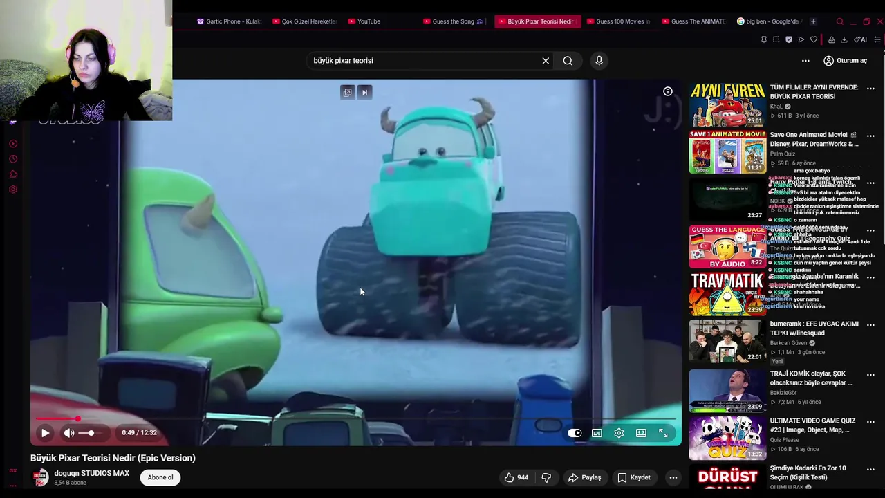The height and width of the screenshot is (498, 885).
Task: Dislike the video with thumbs down
Action: click(546, 477)
